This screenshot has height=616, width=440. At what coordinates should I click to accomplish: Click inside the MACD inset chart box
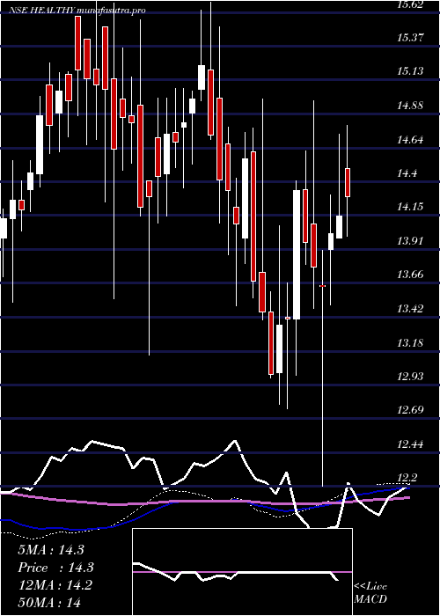242,572
